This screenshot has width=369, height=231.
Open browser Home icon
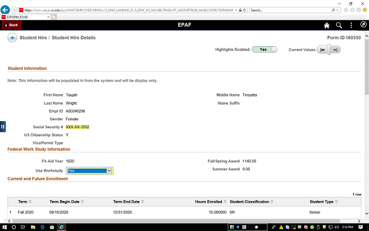pos(346,10)
